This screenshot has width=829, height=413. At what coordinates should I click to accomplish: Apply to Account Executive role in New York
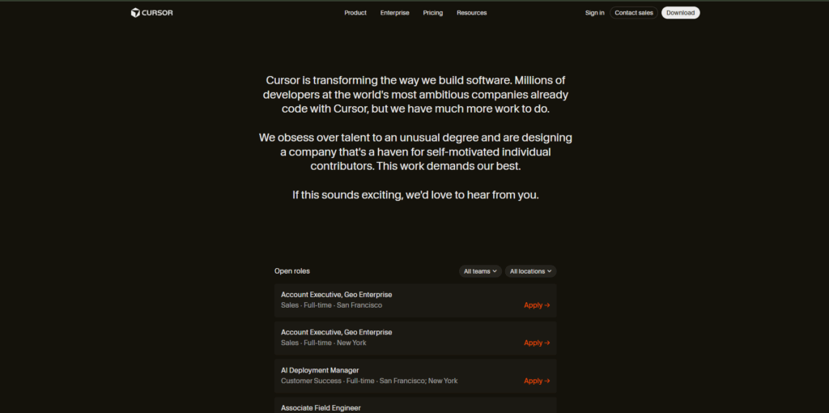click(537, 343)
